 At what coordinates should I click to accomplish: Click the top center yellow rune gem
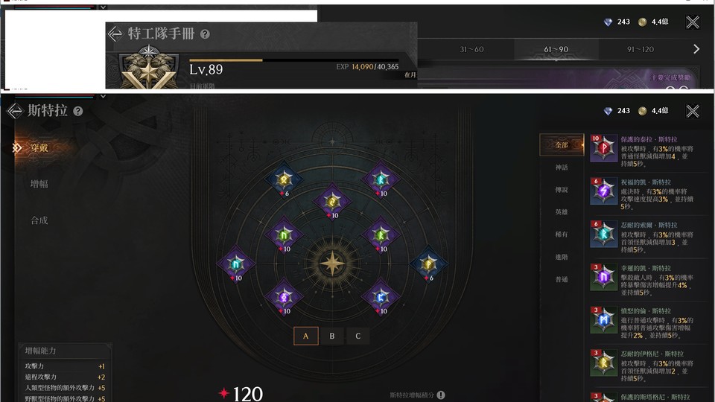pos(332,202)
